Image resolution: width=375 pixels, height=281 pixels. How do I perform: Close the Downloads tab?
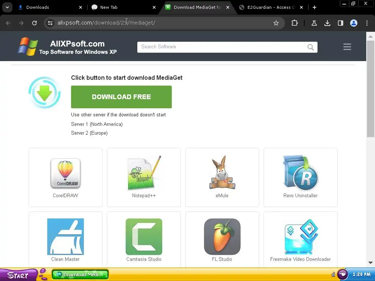click(x=81, y=7)
